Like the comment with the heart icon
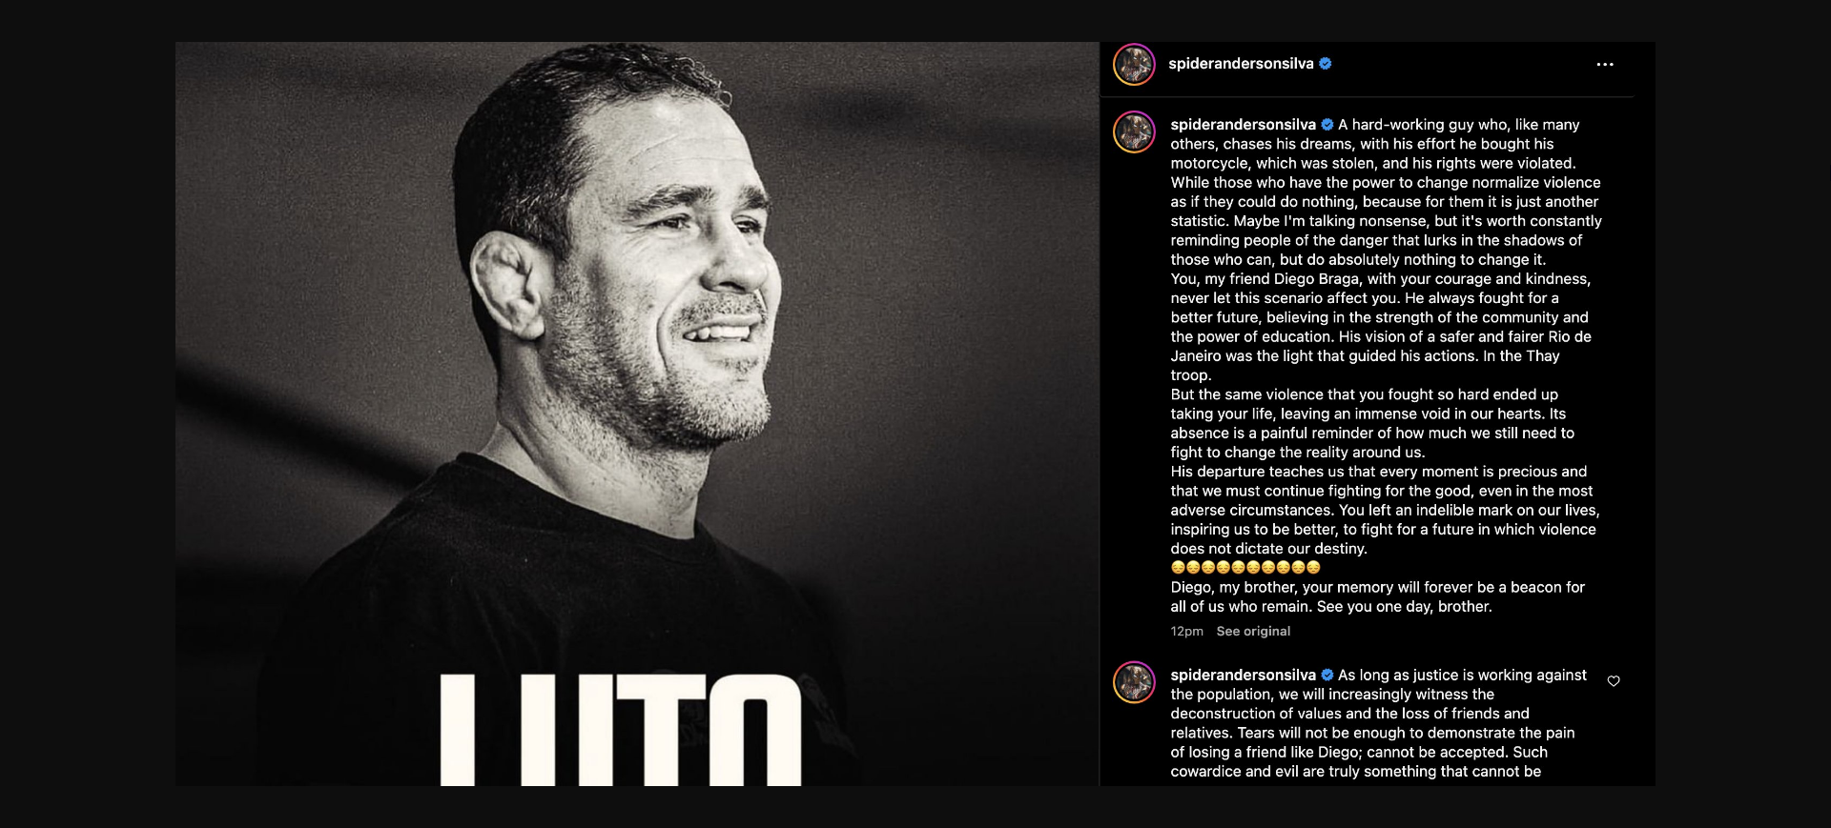The height and width of the screenshot is (828, 1831). (1614, 681)
